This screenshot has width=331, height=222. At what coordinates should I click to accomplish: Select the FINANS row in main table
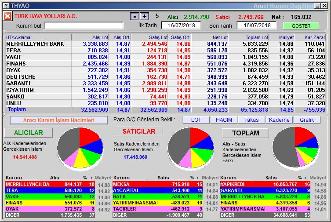(x=165, y=63)
